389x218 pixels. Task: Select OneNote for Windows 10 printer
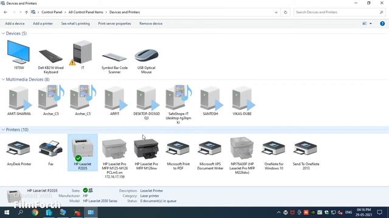[x=274, y=155]
